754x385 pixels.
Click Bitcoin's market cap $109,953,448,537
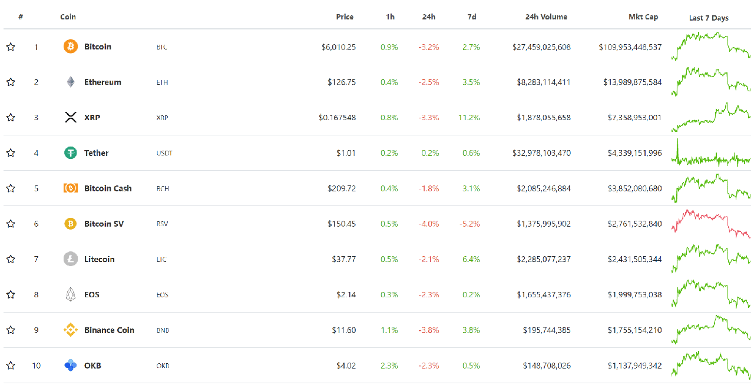coord(630,47)
